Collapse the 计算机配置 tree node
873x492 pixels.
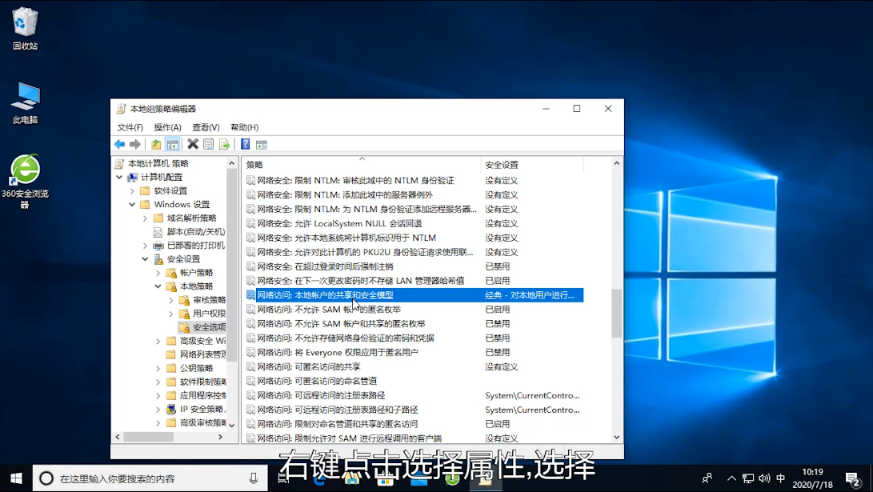coord(119,178)
